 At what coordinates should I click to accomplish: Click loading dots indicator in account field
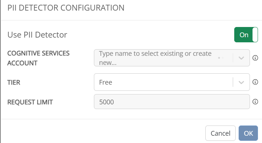[x=221, y=58]
